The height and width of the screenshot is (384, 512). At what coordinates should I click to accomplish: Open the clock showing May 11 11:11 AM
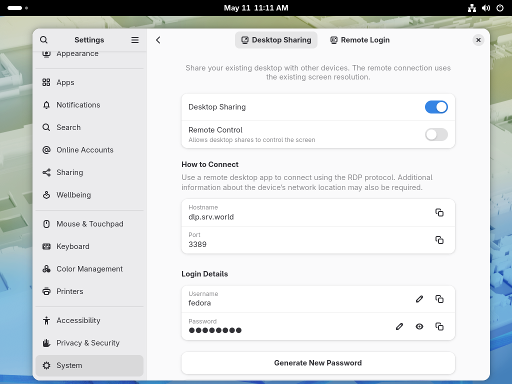(x=256, y=8)
